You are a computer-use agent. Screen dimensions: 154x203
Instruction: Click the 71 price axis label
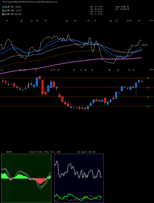pyautogui.click(x=148, y=97)
